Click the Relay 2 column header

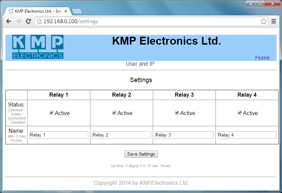pos(121,95)
